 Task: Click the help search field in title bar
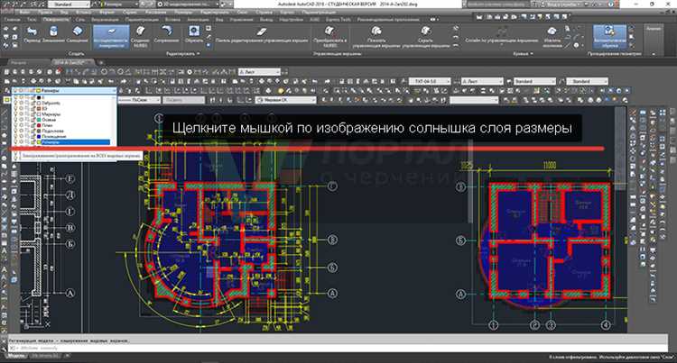click(x=496, y=4)
